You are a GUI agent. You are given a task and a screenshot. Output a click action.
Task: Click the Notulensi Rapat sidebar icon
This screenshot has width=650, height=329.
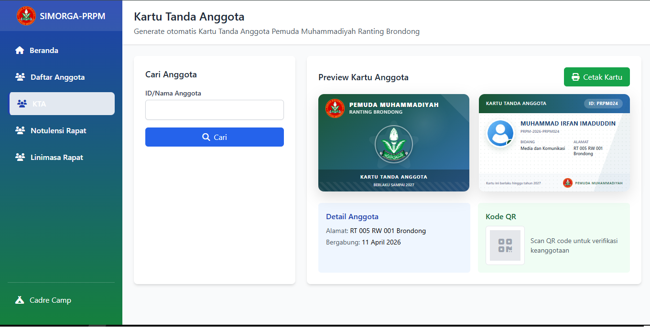click(20, 131)
